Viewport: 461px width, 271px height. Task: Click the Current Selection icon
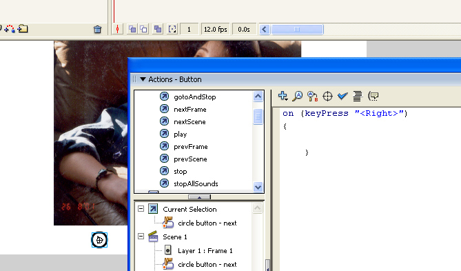153,209
